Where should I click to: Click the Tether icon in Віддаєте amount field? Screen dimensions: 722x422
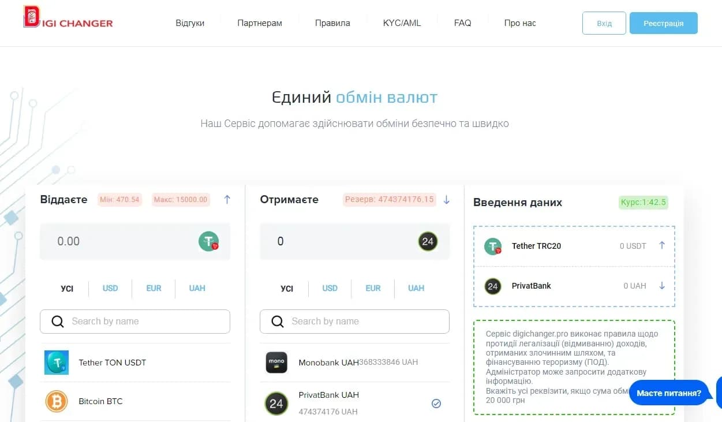click(x=209, y=241)
